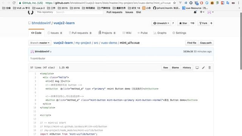View the 6 forks count

(211, 23)
